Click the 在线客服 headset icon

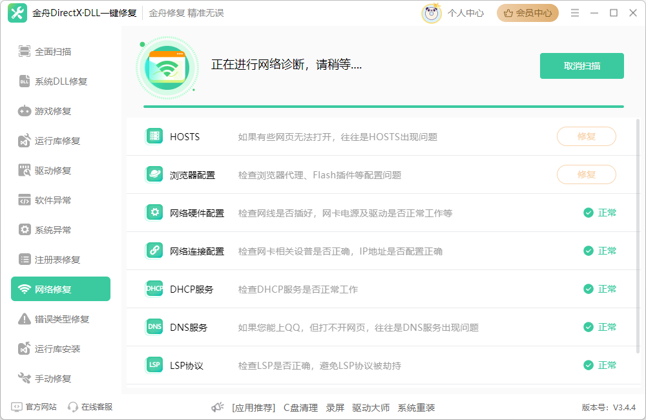[73, 407]
